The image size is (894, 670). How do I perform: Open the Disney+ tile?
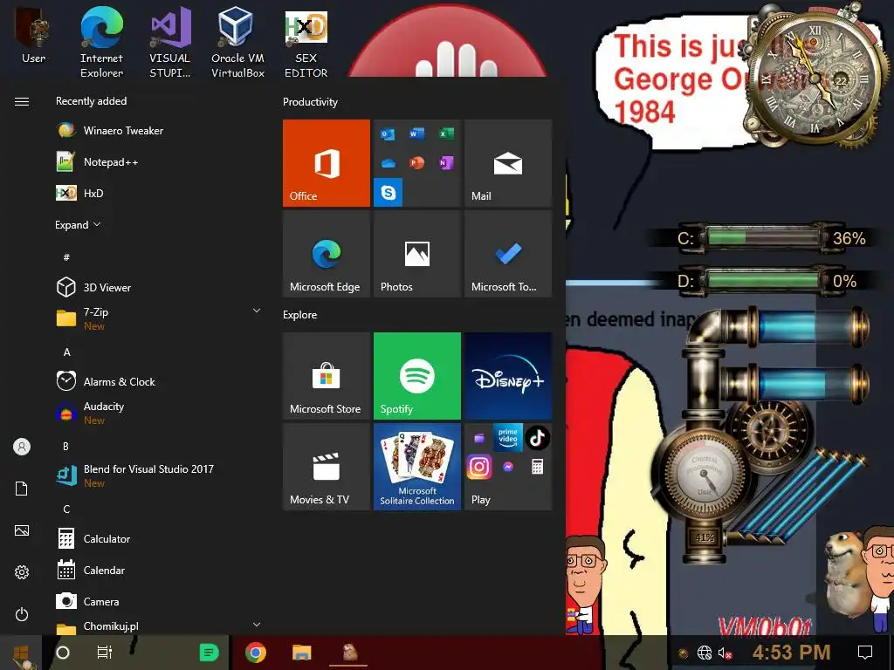(508, 376)
